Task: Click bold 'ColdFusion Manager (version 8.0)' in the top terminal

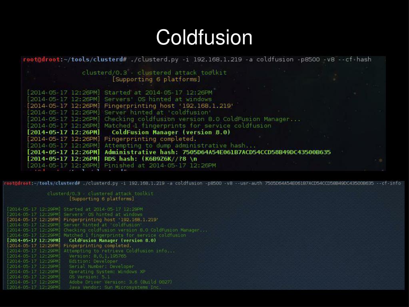Action: tap(171, 132)
